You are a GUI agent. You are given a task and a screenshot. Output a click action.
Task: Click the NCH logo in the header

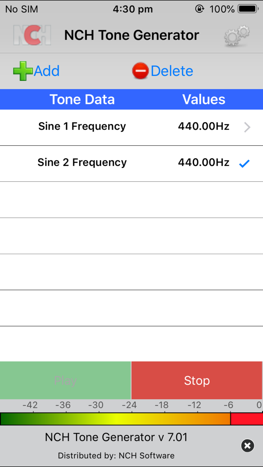click(x=32, y=35)
